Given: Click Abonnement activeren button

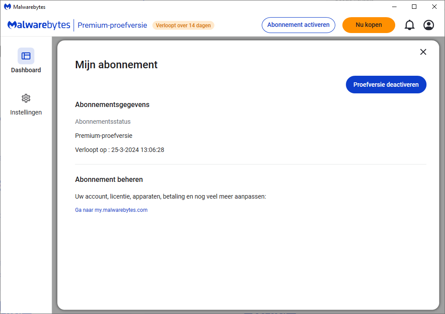Looking at the screenshot, I should click(x=298, y=25).
